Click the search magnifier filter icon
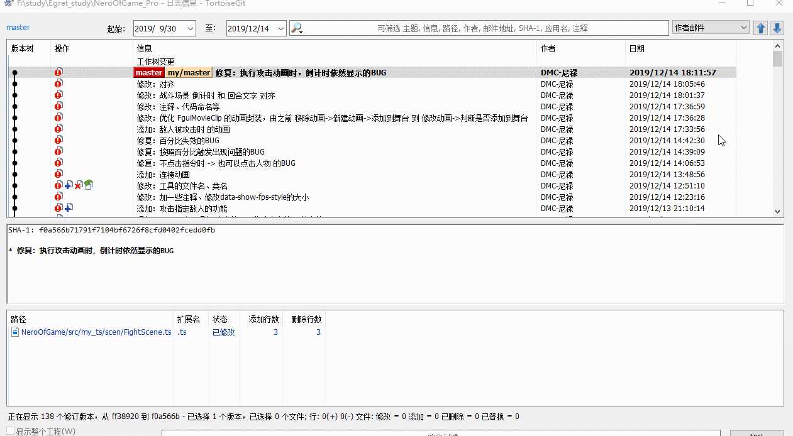Screen dimensions: 793x436 point(297,28)
